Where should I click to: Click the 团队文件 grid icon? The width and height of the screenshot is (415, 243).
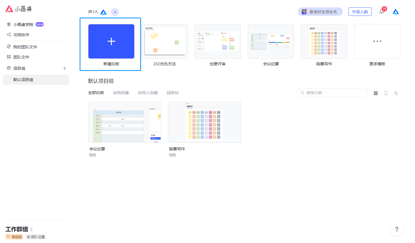pos(9,57)
